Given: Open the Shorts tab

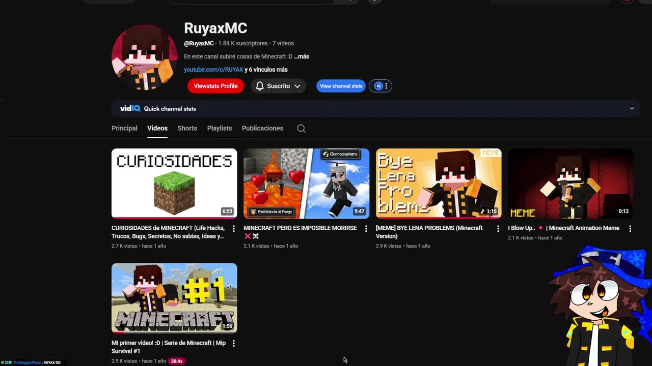Looking at the screenshot, I should 187,128.
